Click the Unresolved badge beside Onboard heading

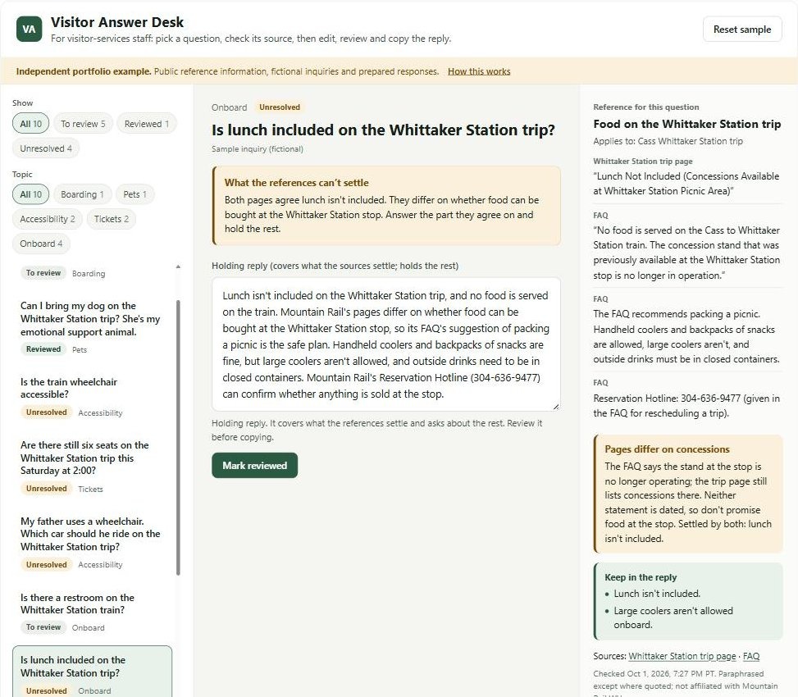pos(280,107)
